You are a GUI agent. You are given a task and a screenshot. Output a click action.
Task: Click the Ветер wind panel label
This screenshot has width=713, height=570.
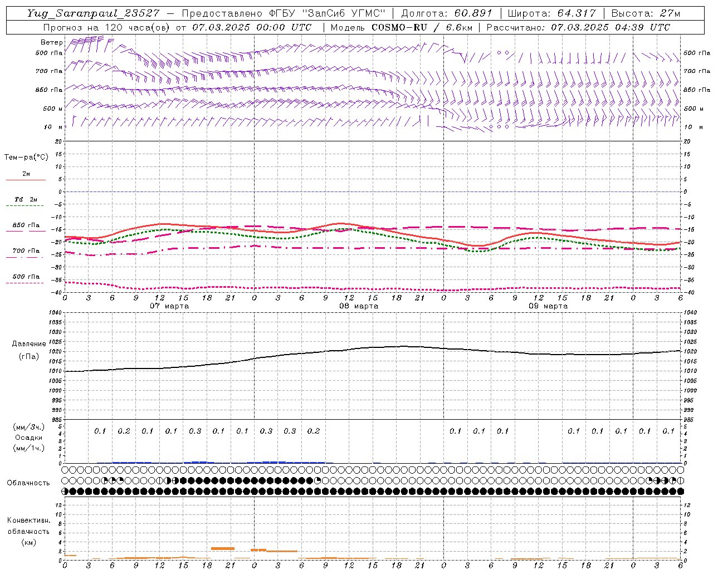tap(52, 42)
